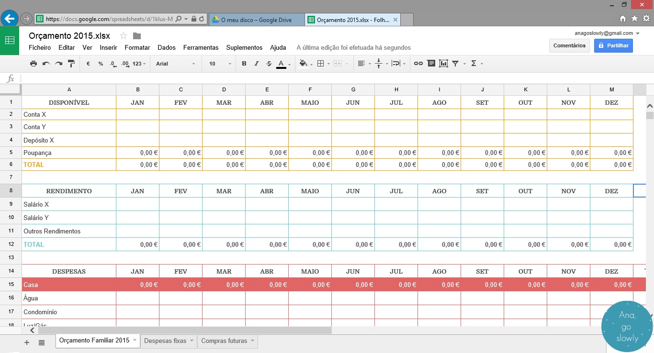Open browser Favorites star icon
The image size is (654, 353).
click(x=634, y=19)
